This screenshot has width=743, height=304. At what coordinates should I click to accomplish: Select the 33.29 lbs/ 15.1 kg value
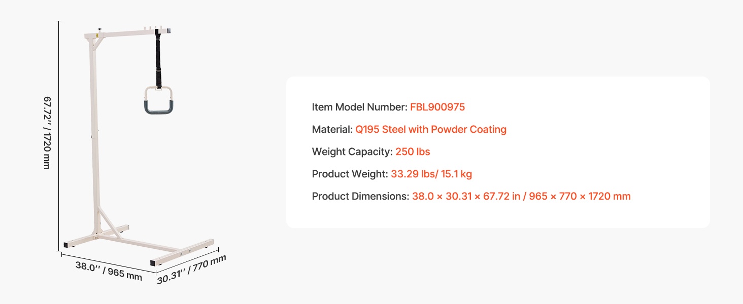pos(431,174)
